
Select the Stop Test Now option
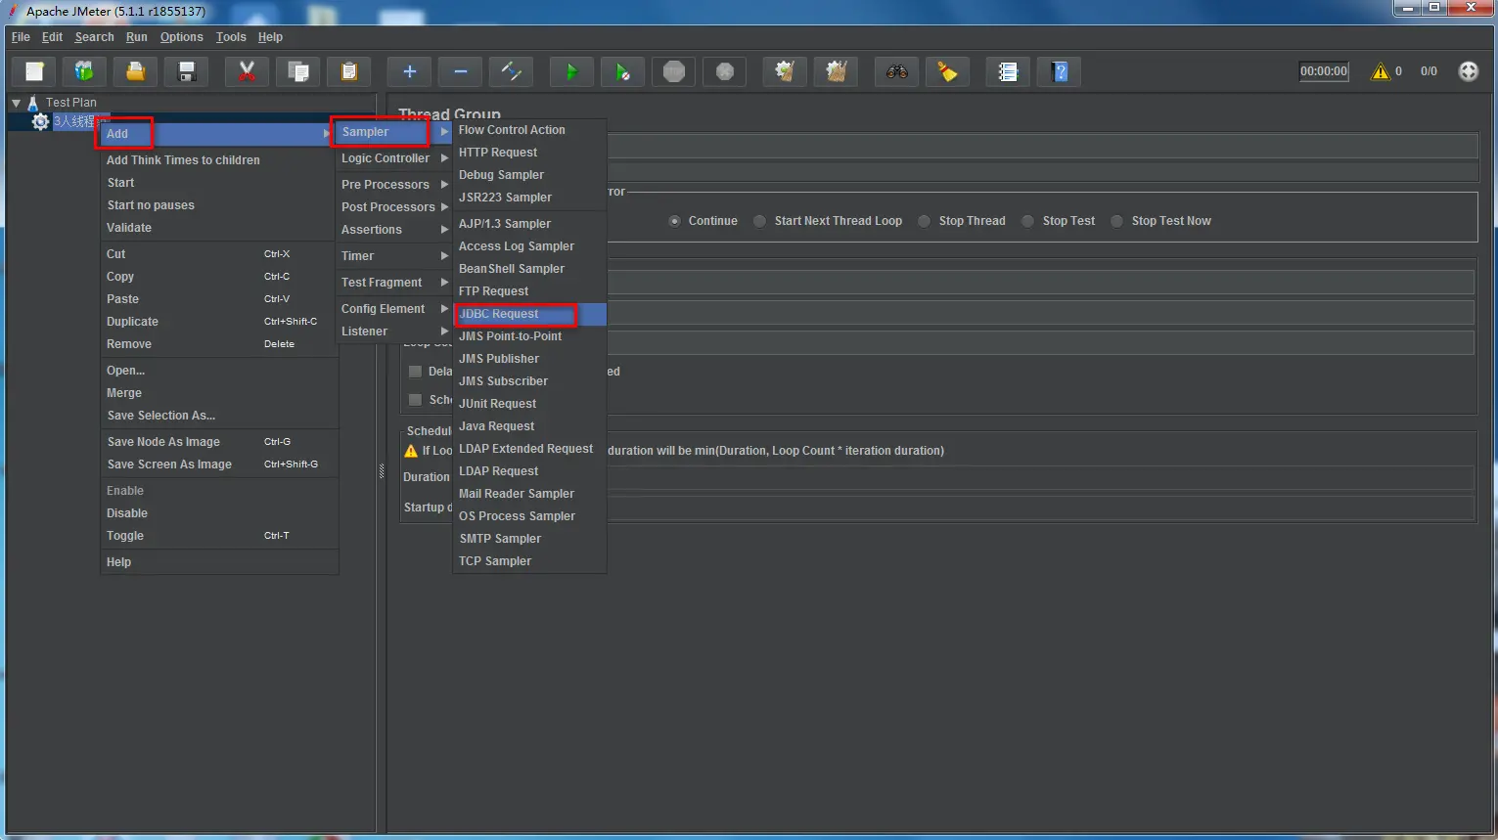[x=1116, y=221]
